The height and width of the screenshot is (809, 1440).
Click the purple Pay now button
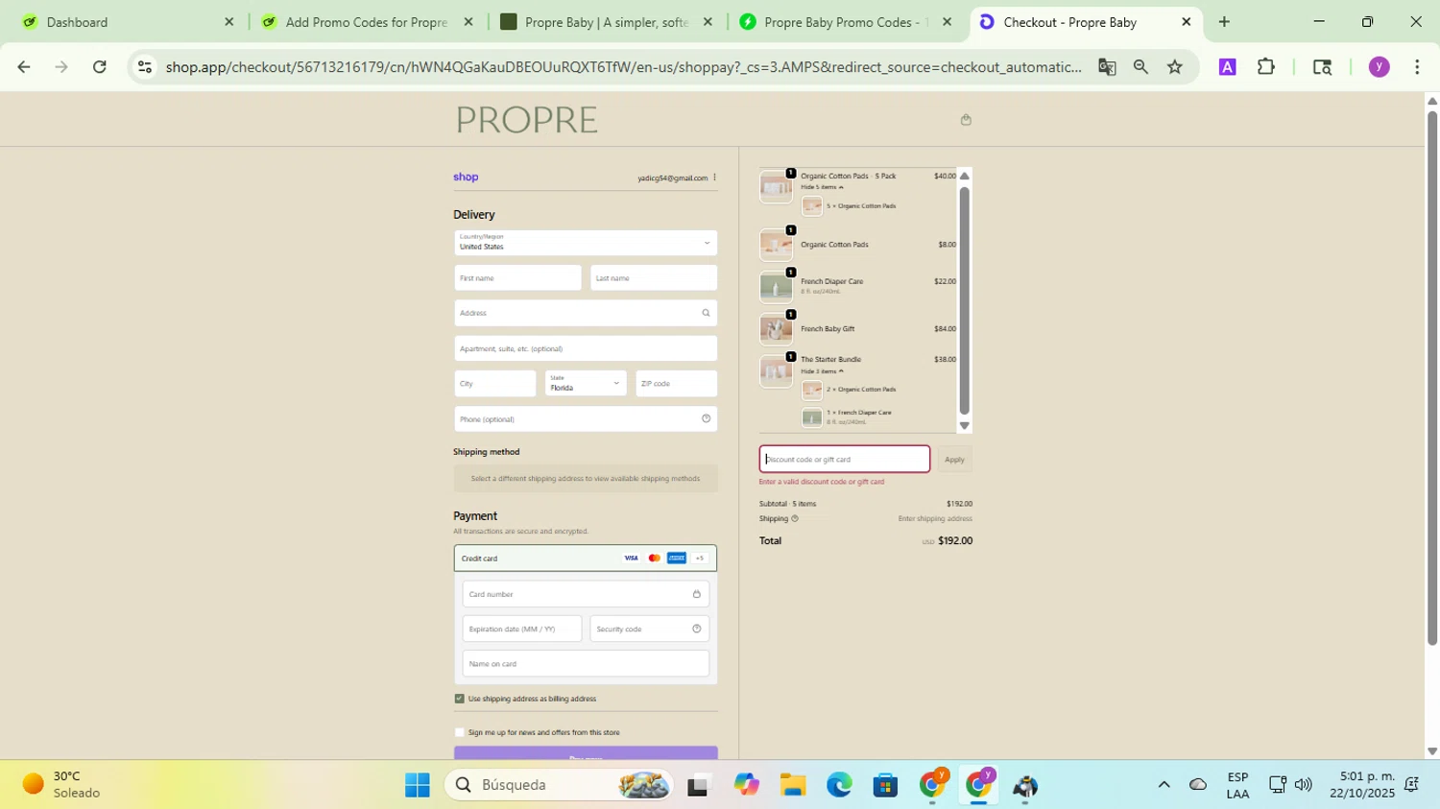[x=586, y=754]
